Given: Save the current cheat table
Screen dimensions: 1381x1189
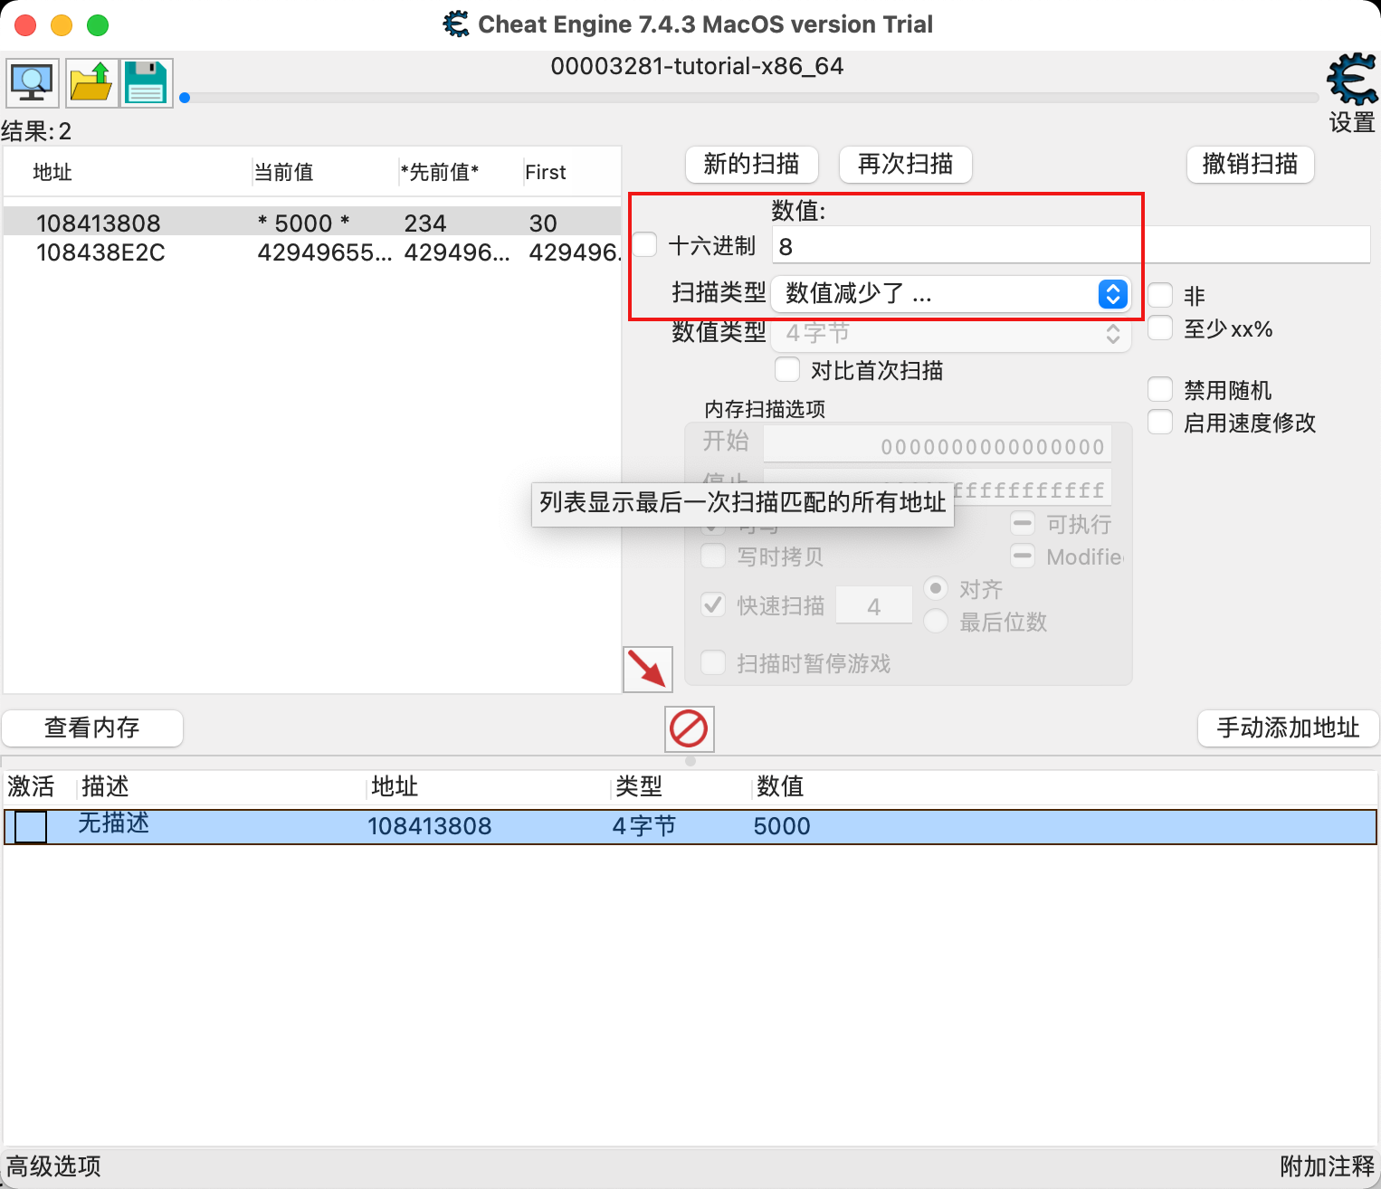Looking at the screenshot, I should pos(146,82).
